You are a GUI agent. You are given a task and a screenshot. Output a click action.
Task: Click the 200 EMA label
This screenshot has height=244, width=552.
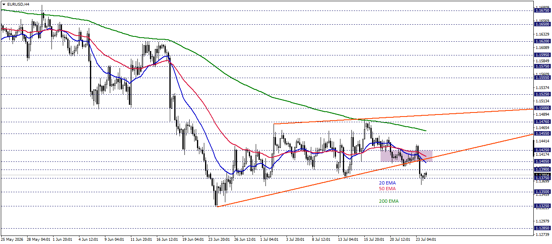click(x=389, y=201)
